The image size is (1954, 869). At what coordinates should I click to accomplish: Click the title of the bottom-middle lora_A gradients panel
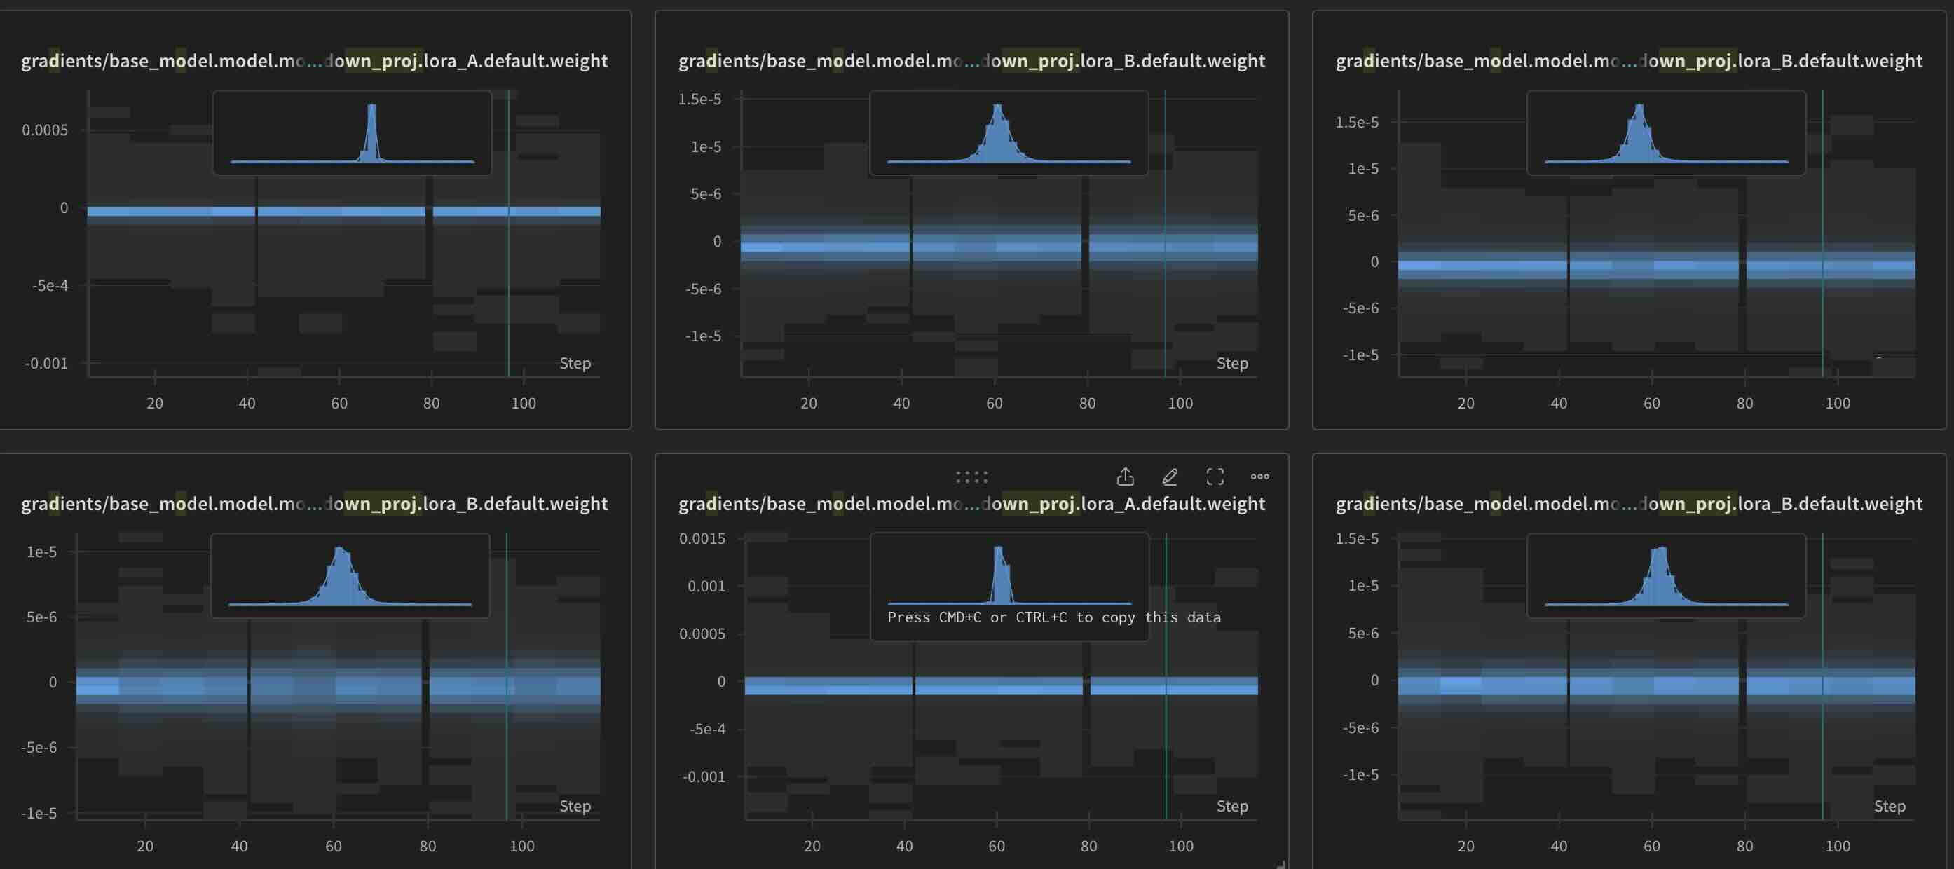coord(971,503)
